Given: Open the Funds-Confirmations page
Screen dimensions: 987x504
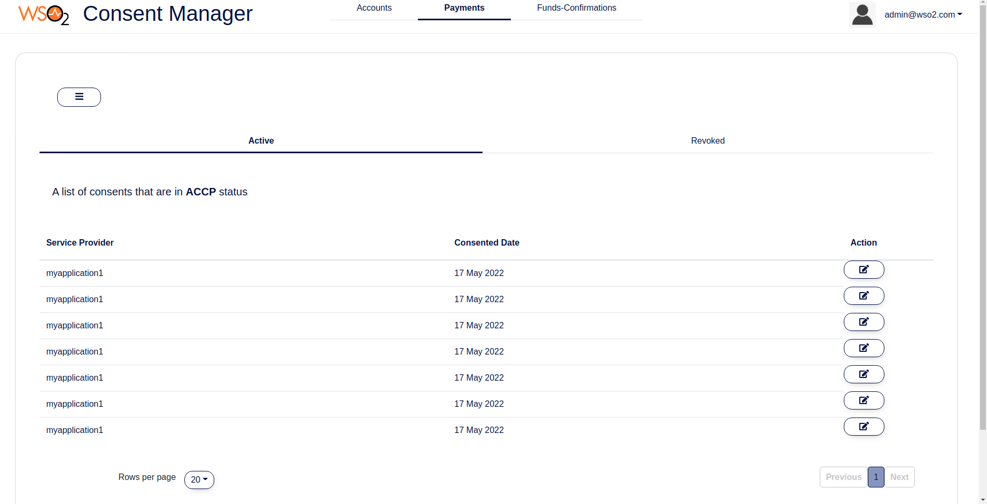Looking at the screenshot, I should click(x=577, y=8).
